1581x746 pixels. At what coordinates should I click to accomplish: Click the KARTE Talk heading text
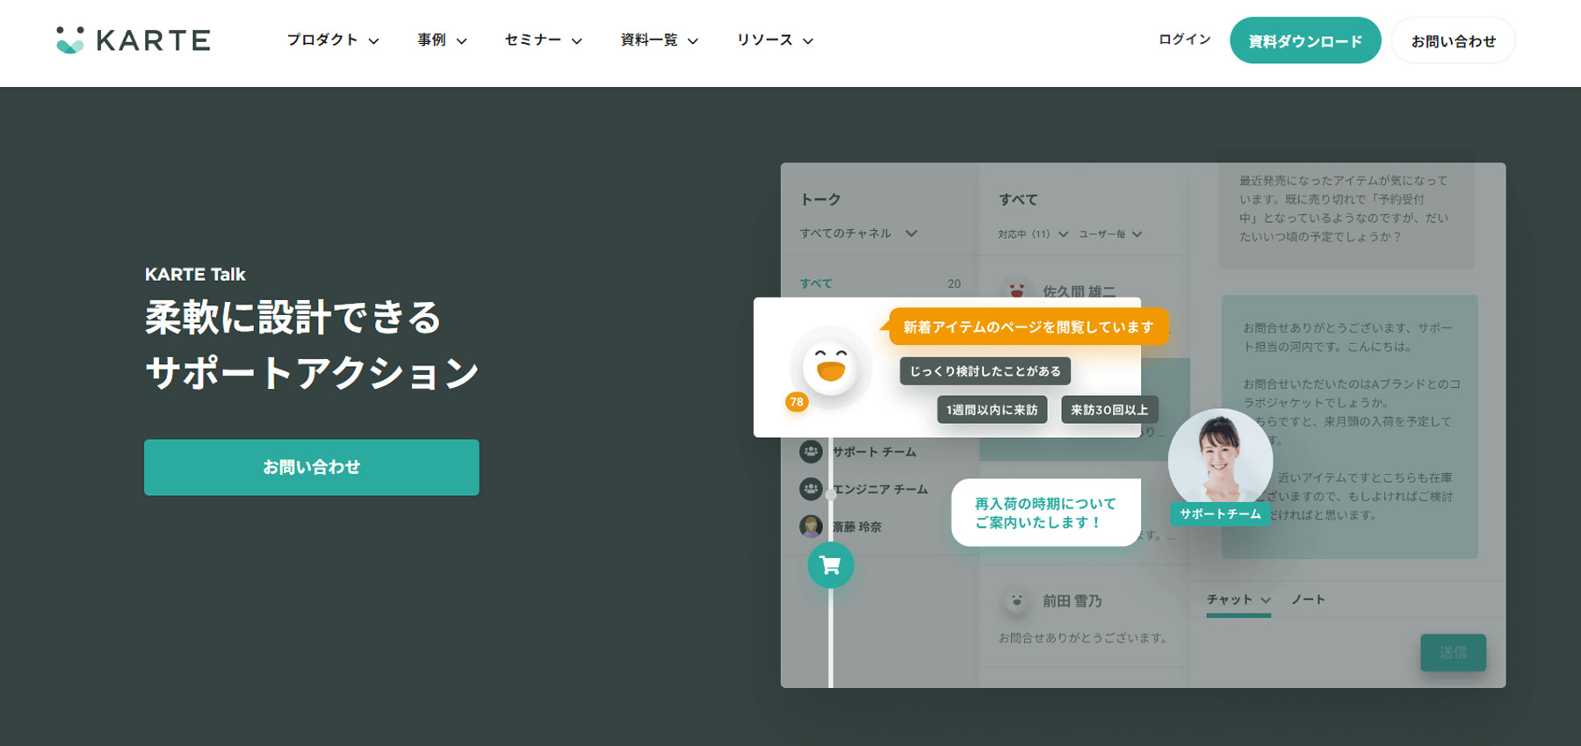tap(195, 274)
